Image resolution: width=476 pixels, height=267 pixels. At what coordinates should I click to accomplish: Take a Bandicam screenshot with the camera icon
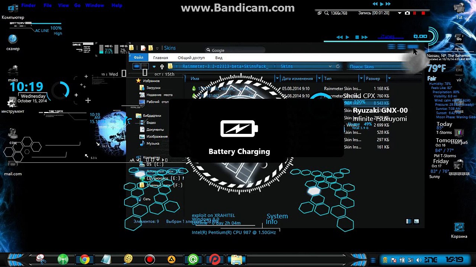coord(407,13)
